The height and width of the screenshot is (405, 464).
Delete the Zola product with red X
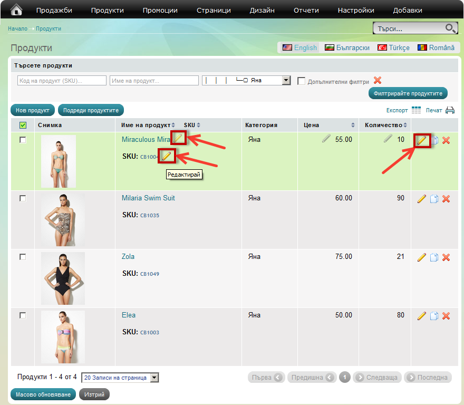coord(446,257)
